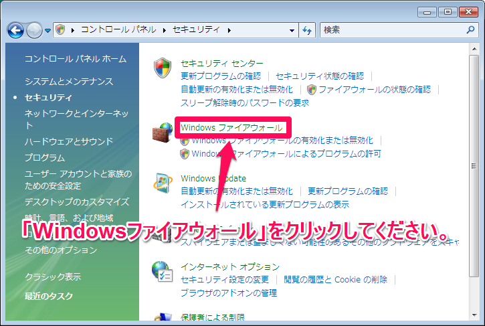Image resolution: width=485 pixels, height=326 pixels.
Task: Open ネットワークとインターネット in sidebar
Action: (76, 119)
